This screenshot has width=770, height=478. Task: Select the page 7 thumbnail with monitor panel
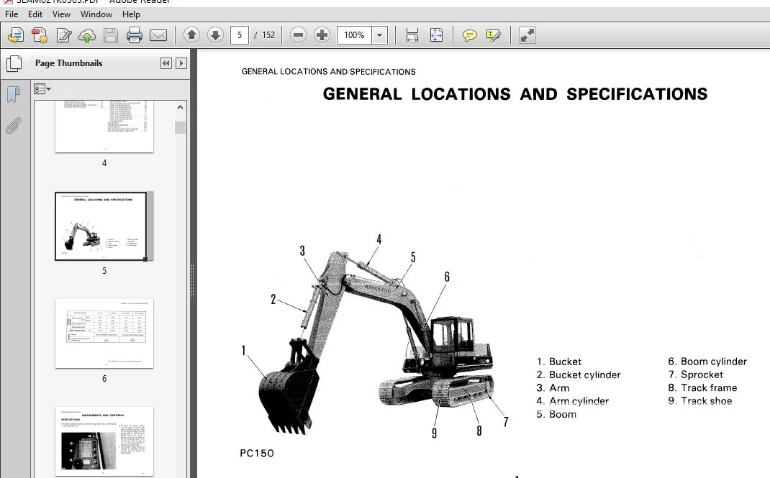[x=104, y=441]
